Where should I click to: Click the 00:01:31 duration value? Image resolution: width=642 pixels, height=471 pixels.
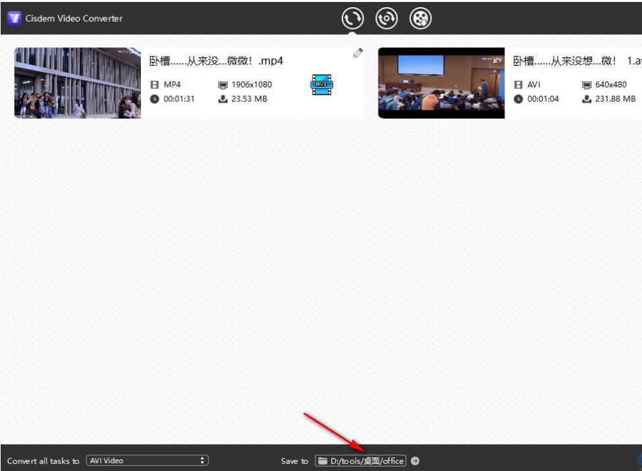179,99
